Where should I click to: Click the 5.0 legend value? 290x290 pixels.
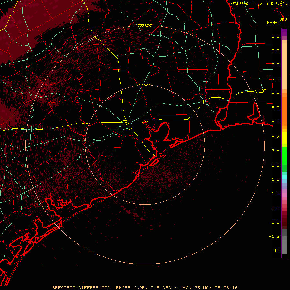[x=275, y=122]
